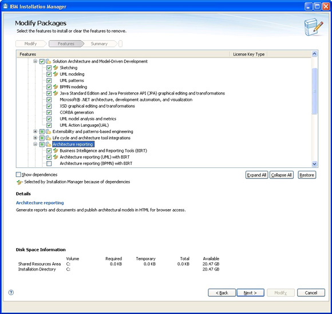Click the IBM Installation Manager title bar icon
332x314 pixels.
[x=6, y=6]
